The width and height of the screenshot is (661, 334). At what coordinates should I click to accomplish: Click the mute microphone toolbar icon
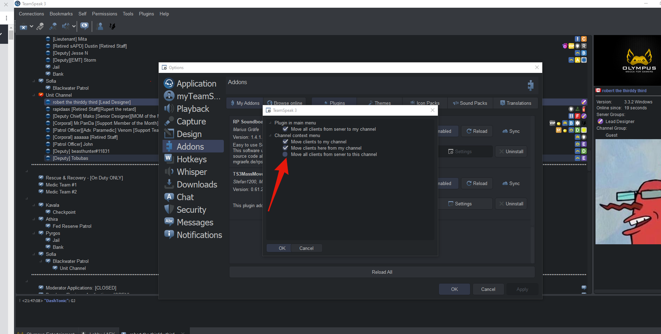53,26
